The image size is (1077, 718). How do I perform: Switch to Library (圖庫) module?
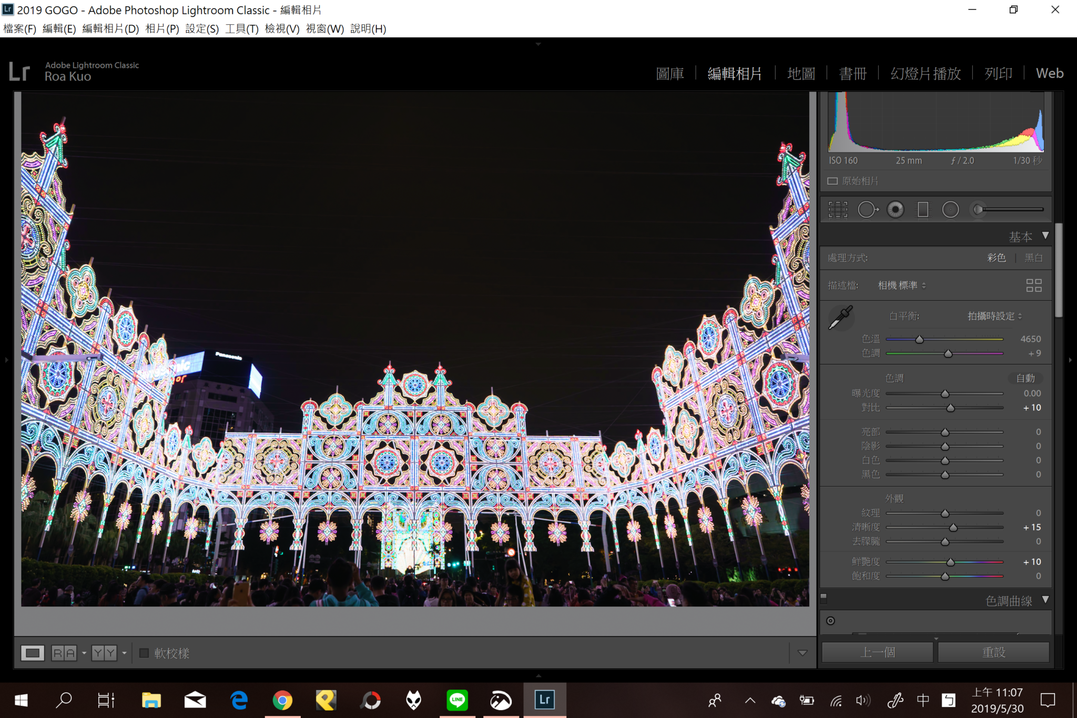[x=670, y=74]
